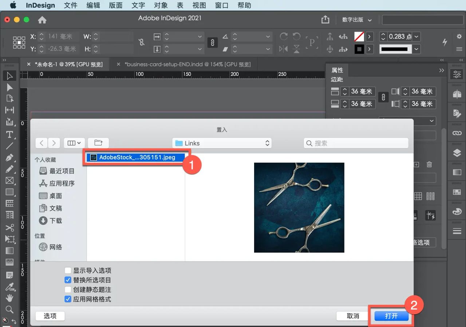Activate the Zoom tool
Screen dimensions: 466x327
pos(9,310)
